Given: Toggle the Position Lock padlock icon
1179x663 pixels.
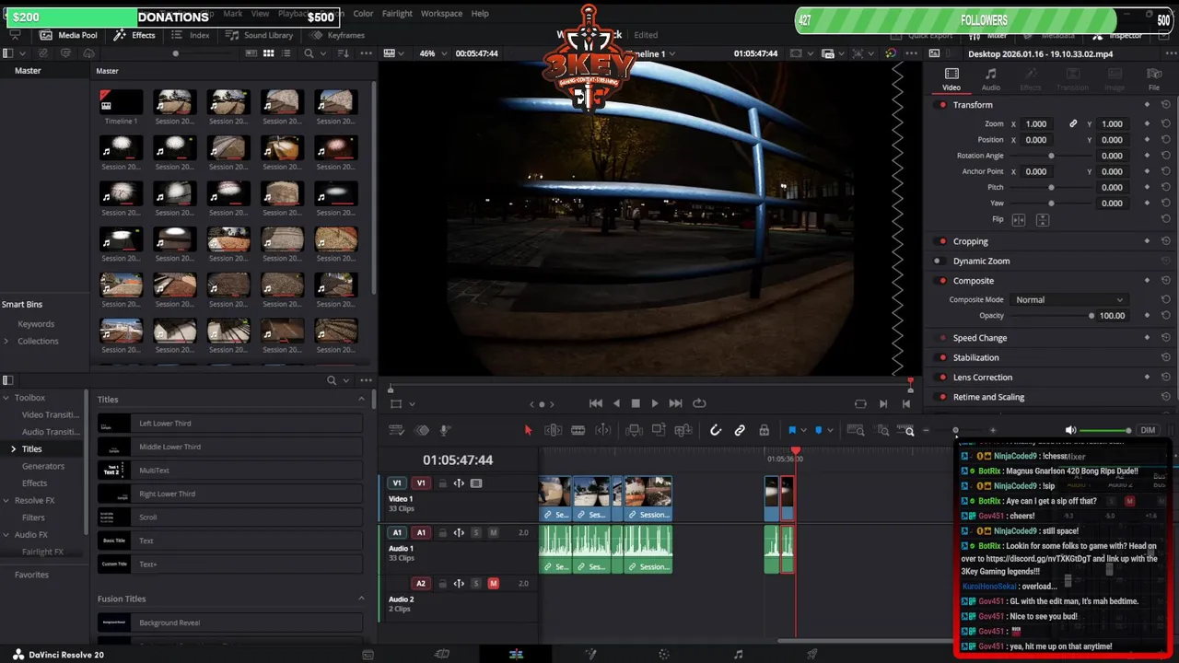Looking at the screenshot, I should (x=764, y=430).
